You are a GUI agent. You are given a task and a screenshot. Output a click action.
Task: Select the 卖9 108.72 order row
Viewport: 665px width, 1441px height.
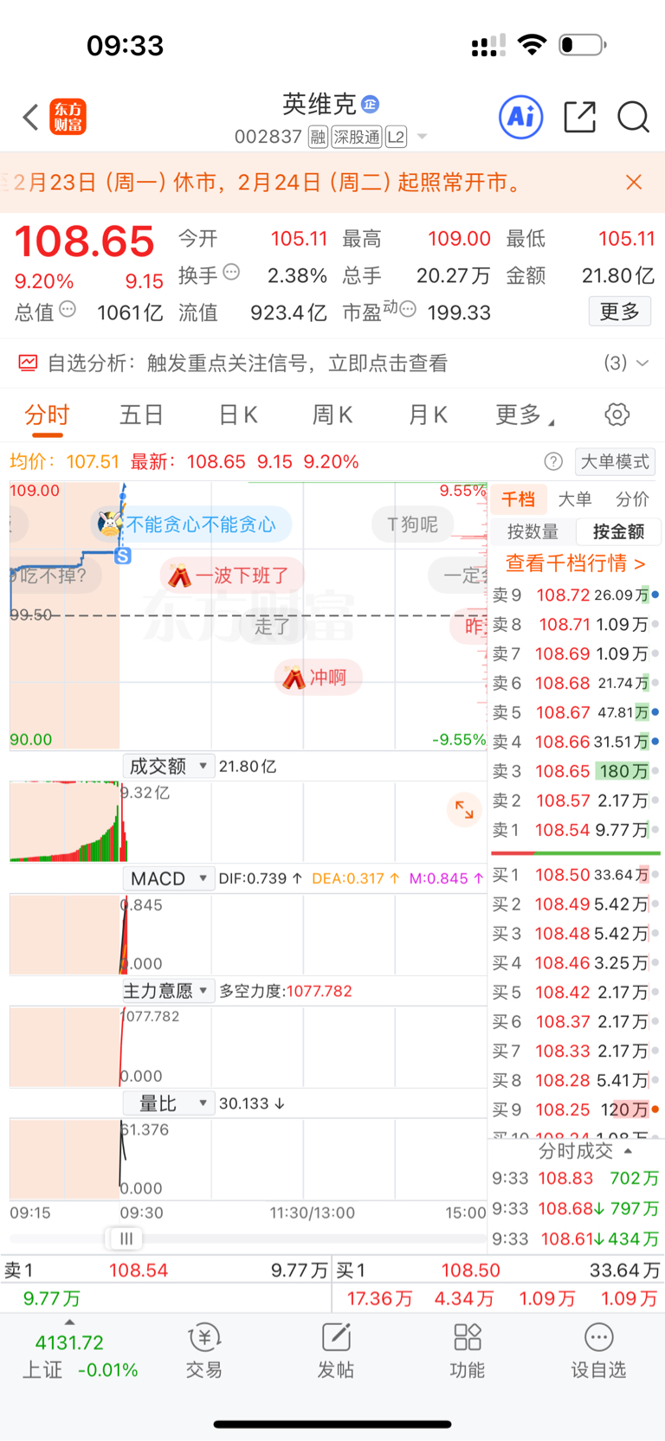click(x=576, y=595)
